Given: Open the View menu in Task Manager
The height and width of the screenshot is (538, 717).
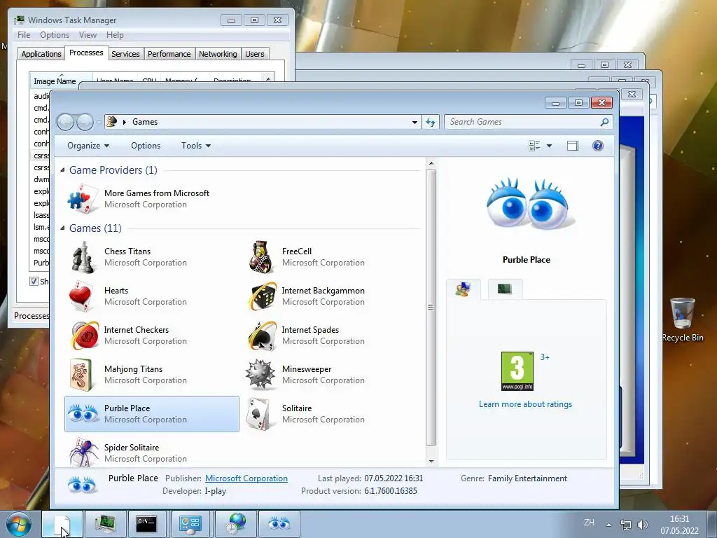Looking at the screenshot, I should pyautogui.click(x=88, y=35).
